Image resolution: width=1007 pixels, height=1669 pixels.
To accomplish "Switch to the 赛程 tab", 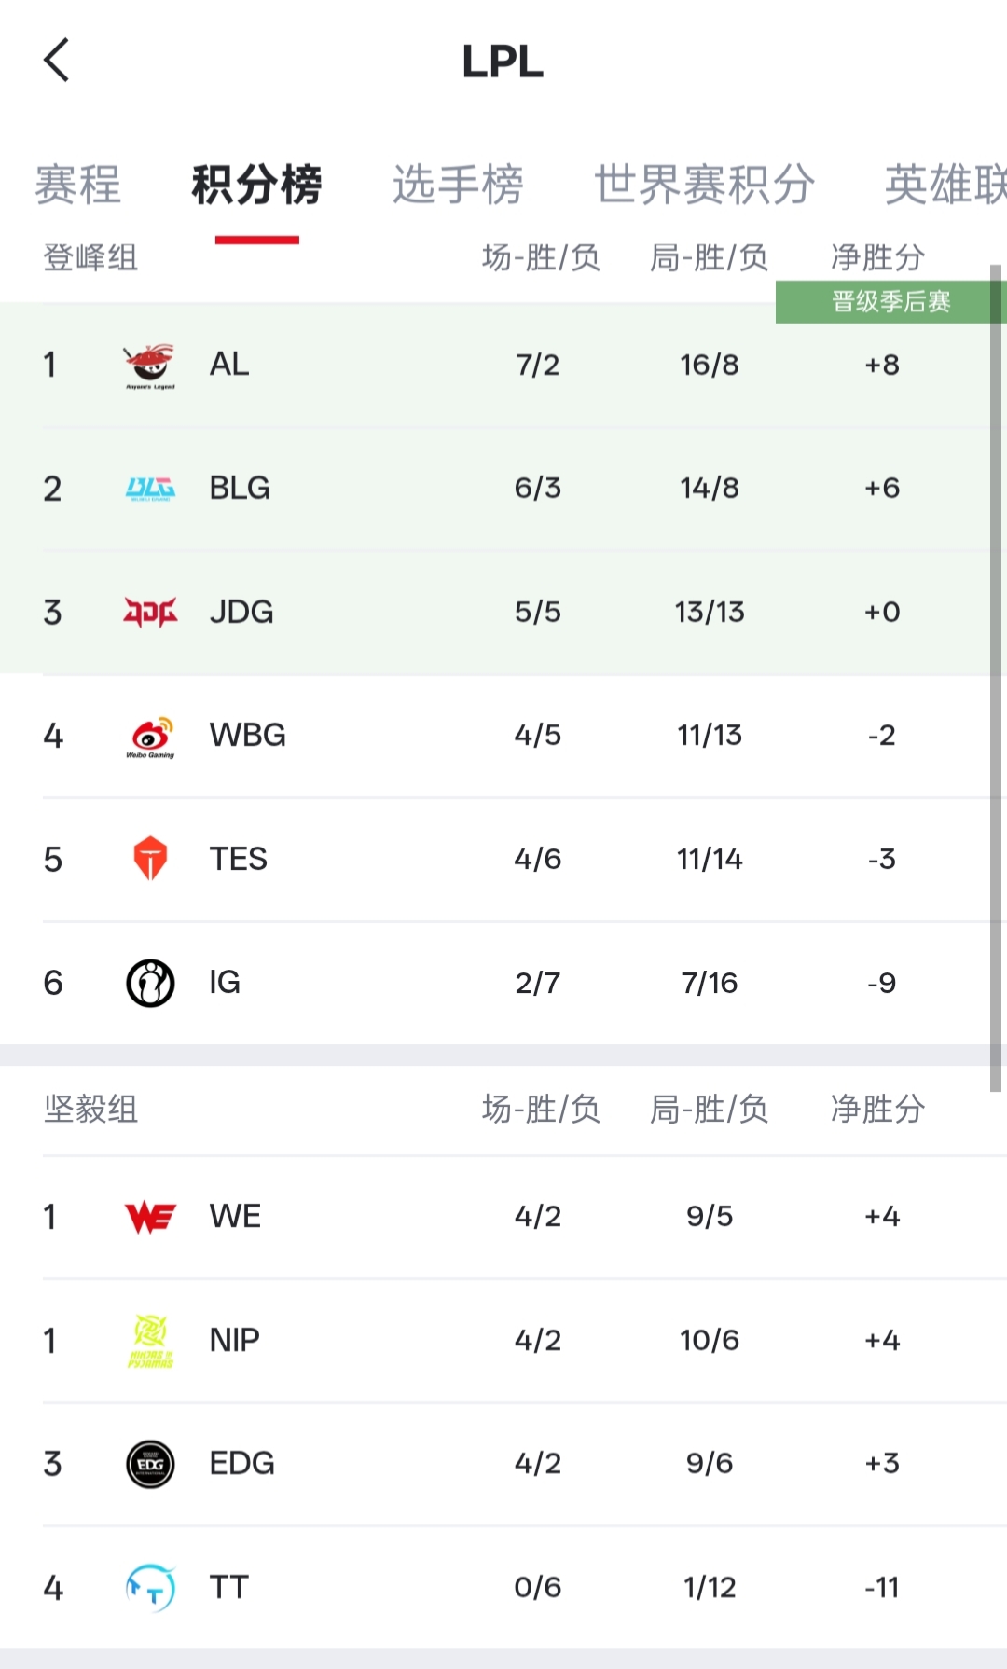I will [x=78, y=185].
